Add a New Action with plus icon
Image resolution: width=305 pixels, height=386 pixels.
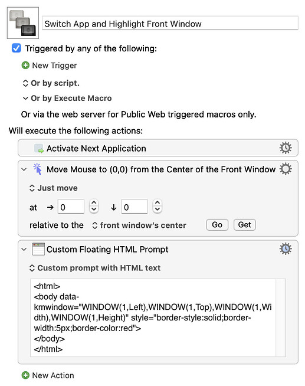pyautogui.click(x=25, y=375)
